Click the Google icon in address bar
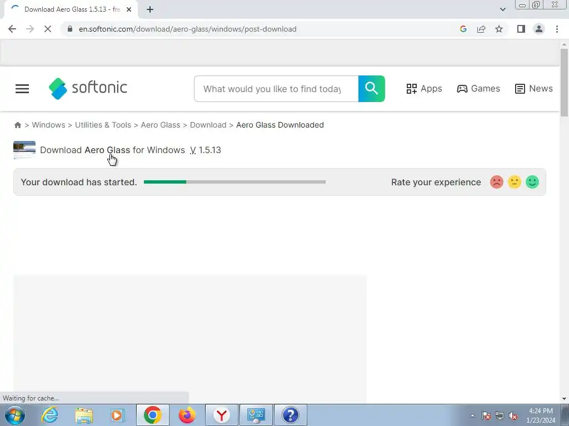The width and height of the screenshot is (569, 426). pyautogui.click(x=463, y=29)
